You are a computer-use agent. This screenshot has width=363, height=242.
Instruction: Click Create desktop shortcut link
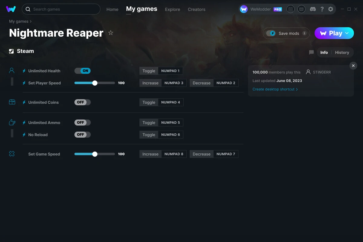275,89
